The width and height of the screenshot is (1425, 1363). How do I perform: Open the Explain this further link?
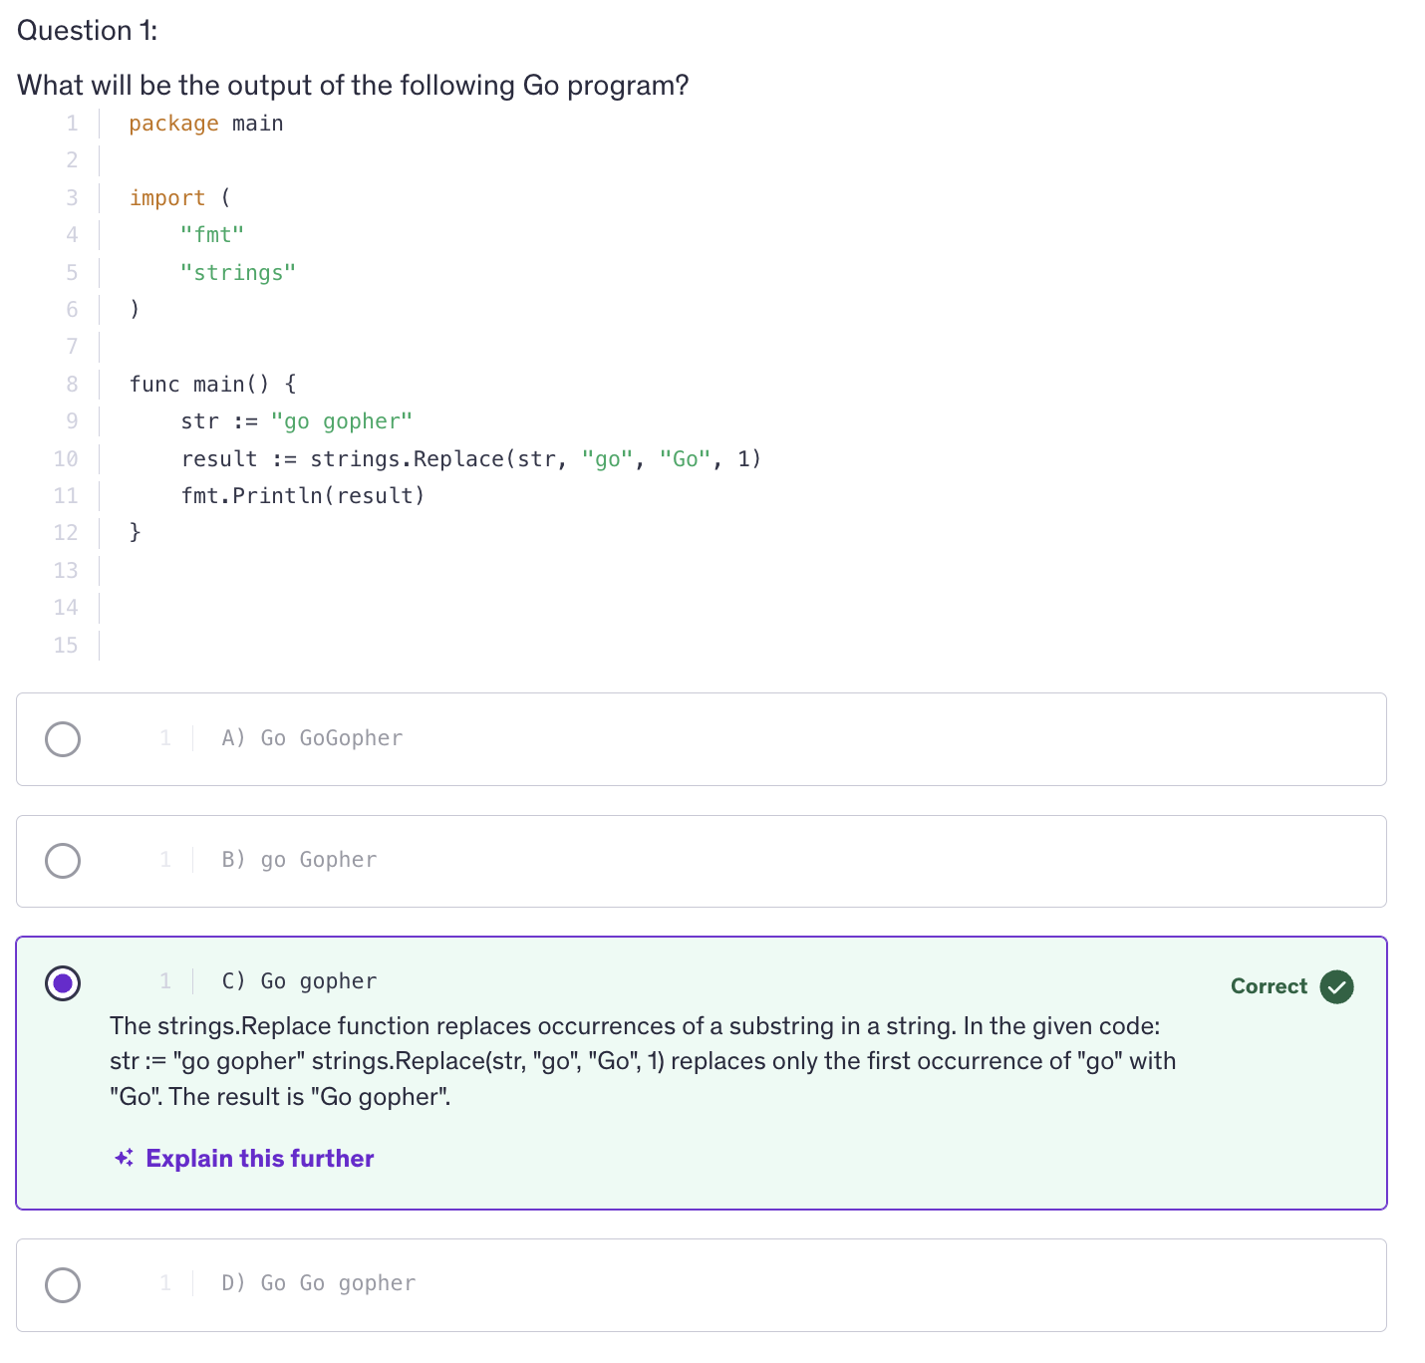(x=259, y=1158)
